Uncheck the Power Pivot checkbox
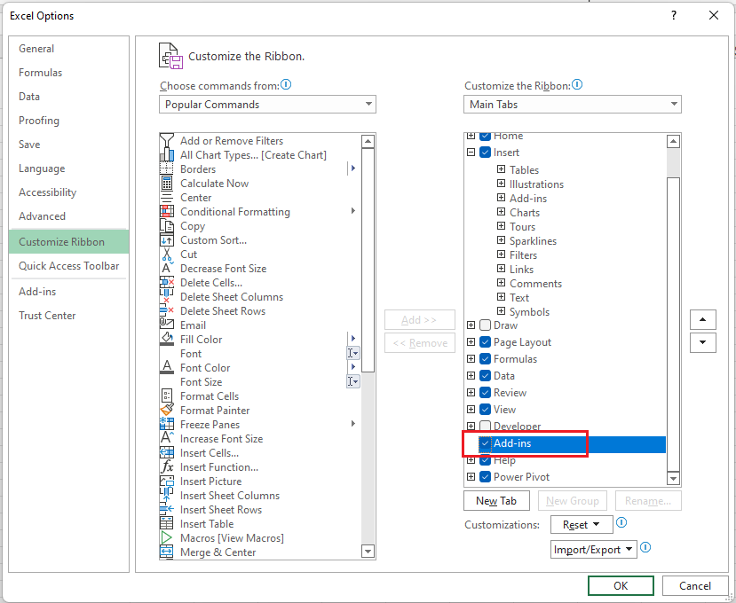This screenshot has height=603, width=736. (x=486, y=477)
